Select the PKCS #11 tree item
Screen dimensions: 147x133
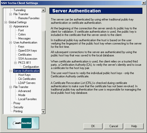tap(25, 63)
